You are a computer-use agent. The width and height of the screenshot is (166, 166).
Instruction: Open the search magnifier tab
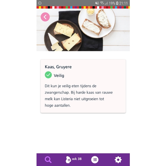pos(48,160)
